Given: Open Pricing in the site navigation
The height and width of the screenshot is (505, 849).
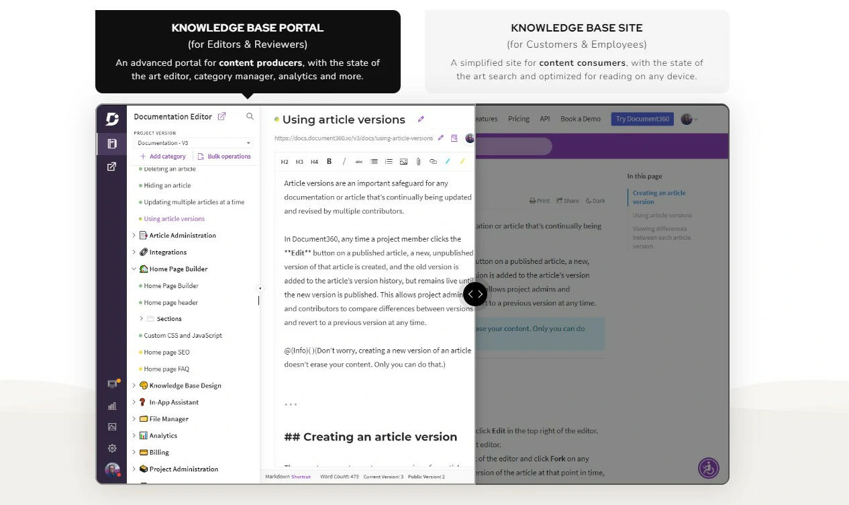Looking at the screenshot, I should (x=519, y=119).
